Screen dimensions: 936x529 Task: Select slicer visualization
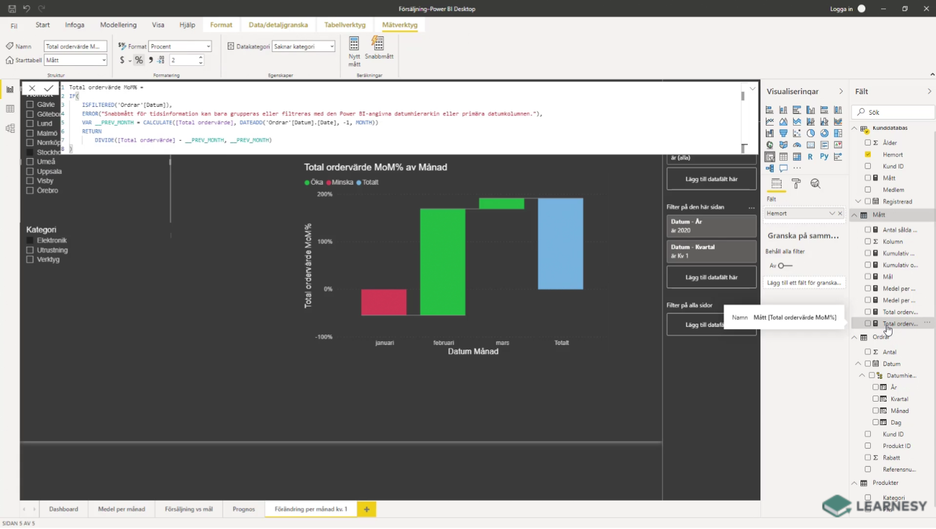[769, 156]
